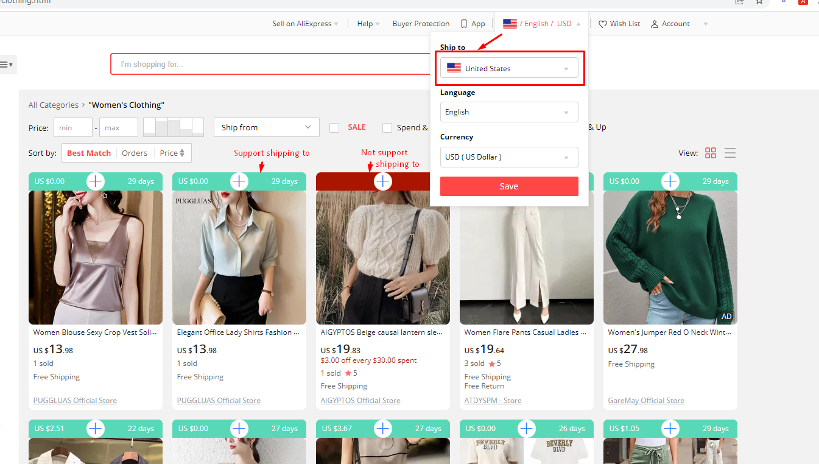The width and height of the screenshot is (819, 464).
Task: Sort results by Orders
Action: tap(135, 153)
